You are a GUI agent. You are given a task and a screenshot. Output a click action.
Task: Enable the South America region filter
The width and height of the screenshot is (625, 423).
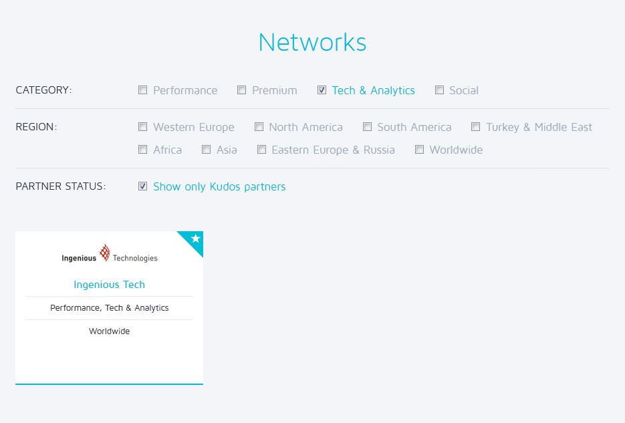(x=367, y=127)
